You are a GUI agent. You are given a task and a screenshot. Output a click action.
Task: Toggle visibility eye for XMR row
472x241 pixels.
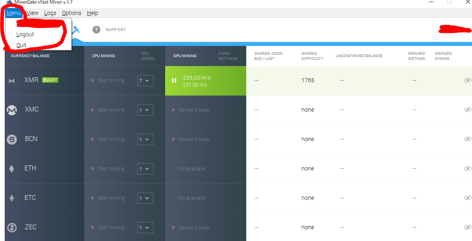coord(467,81)
